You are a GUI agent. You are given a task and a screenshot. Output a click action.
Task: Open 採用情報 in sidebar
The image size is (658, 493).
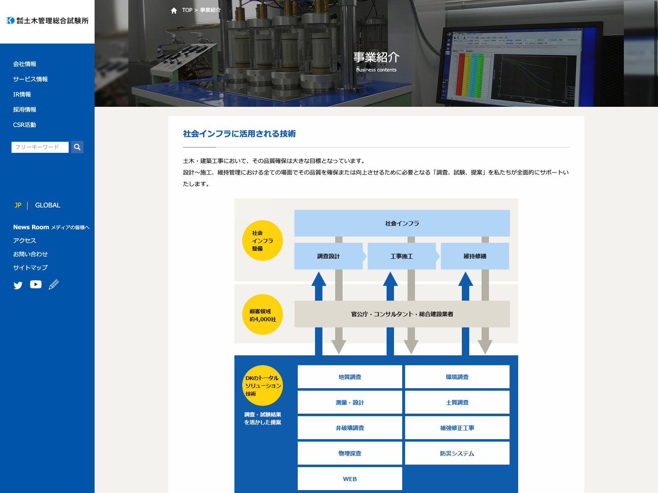tap(25, 110)
